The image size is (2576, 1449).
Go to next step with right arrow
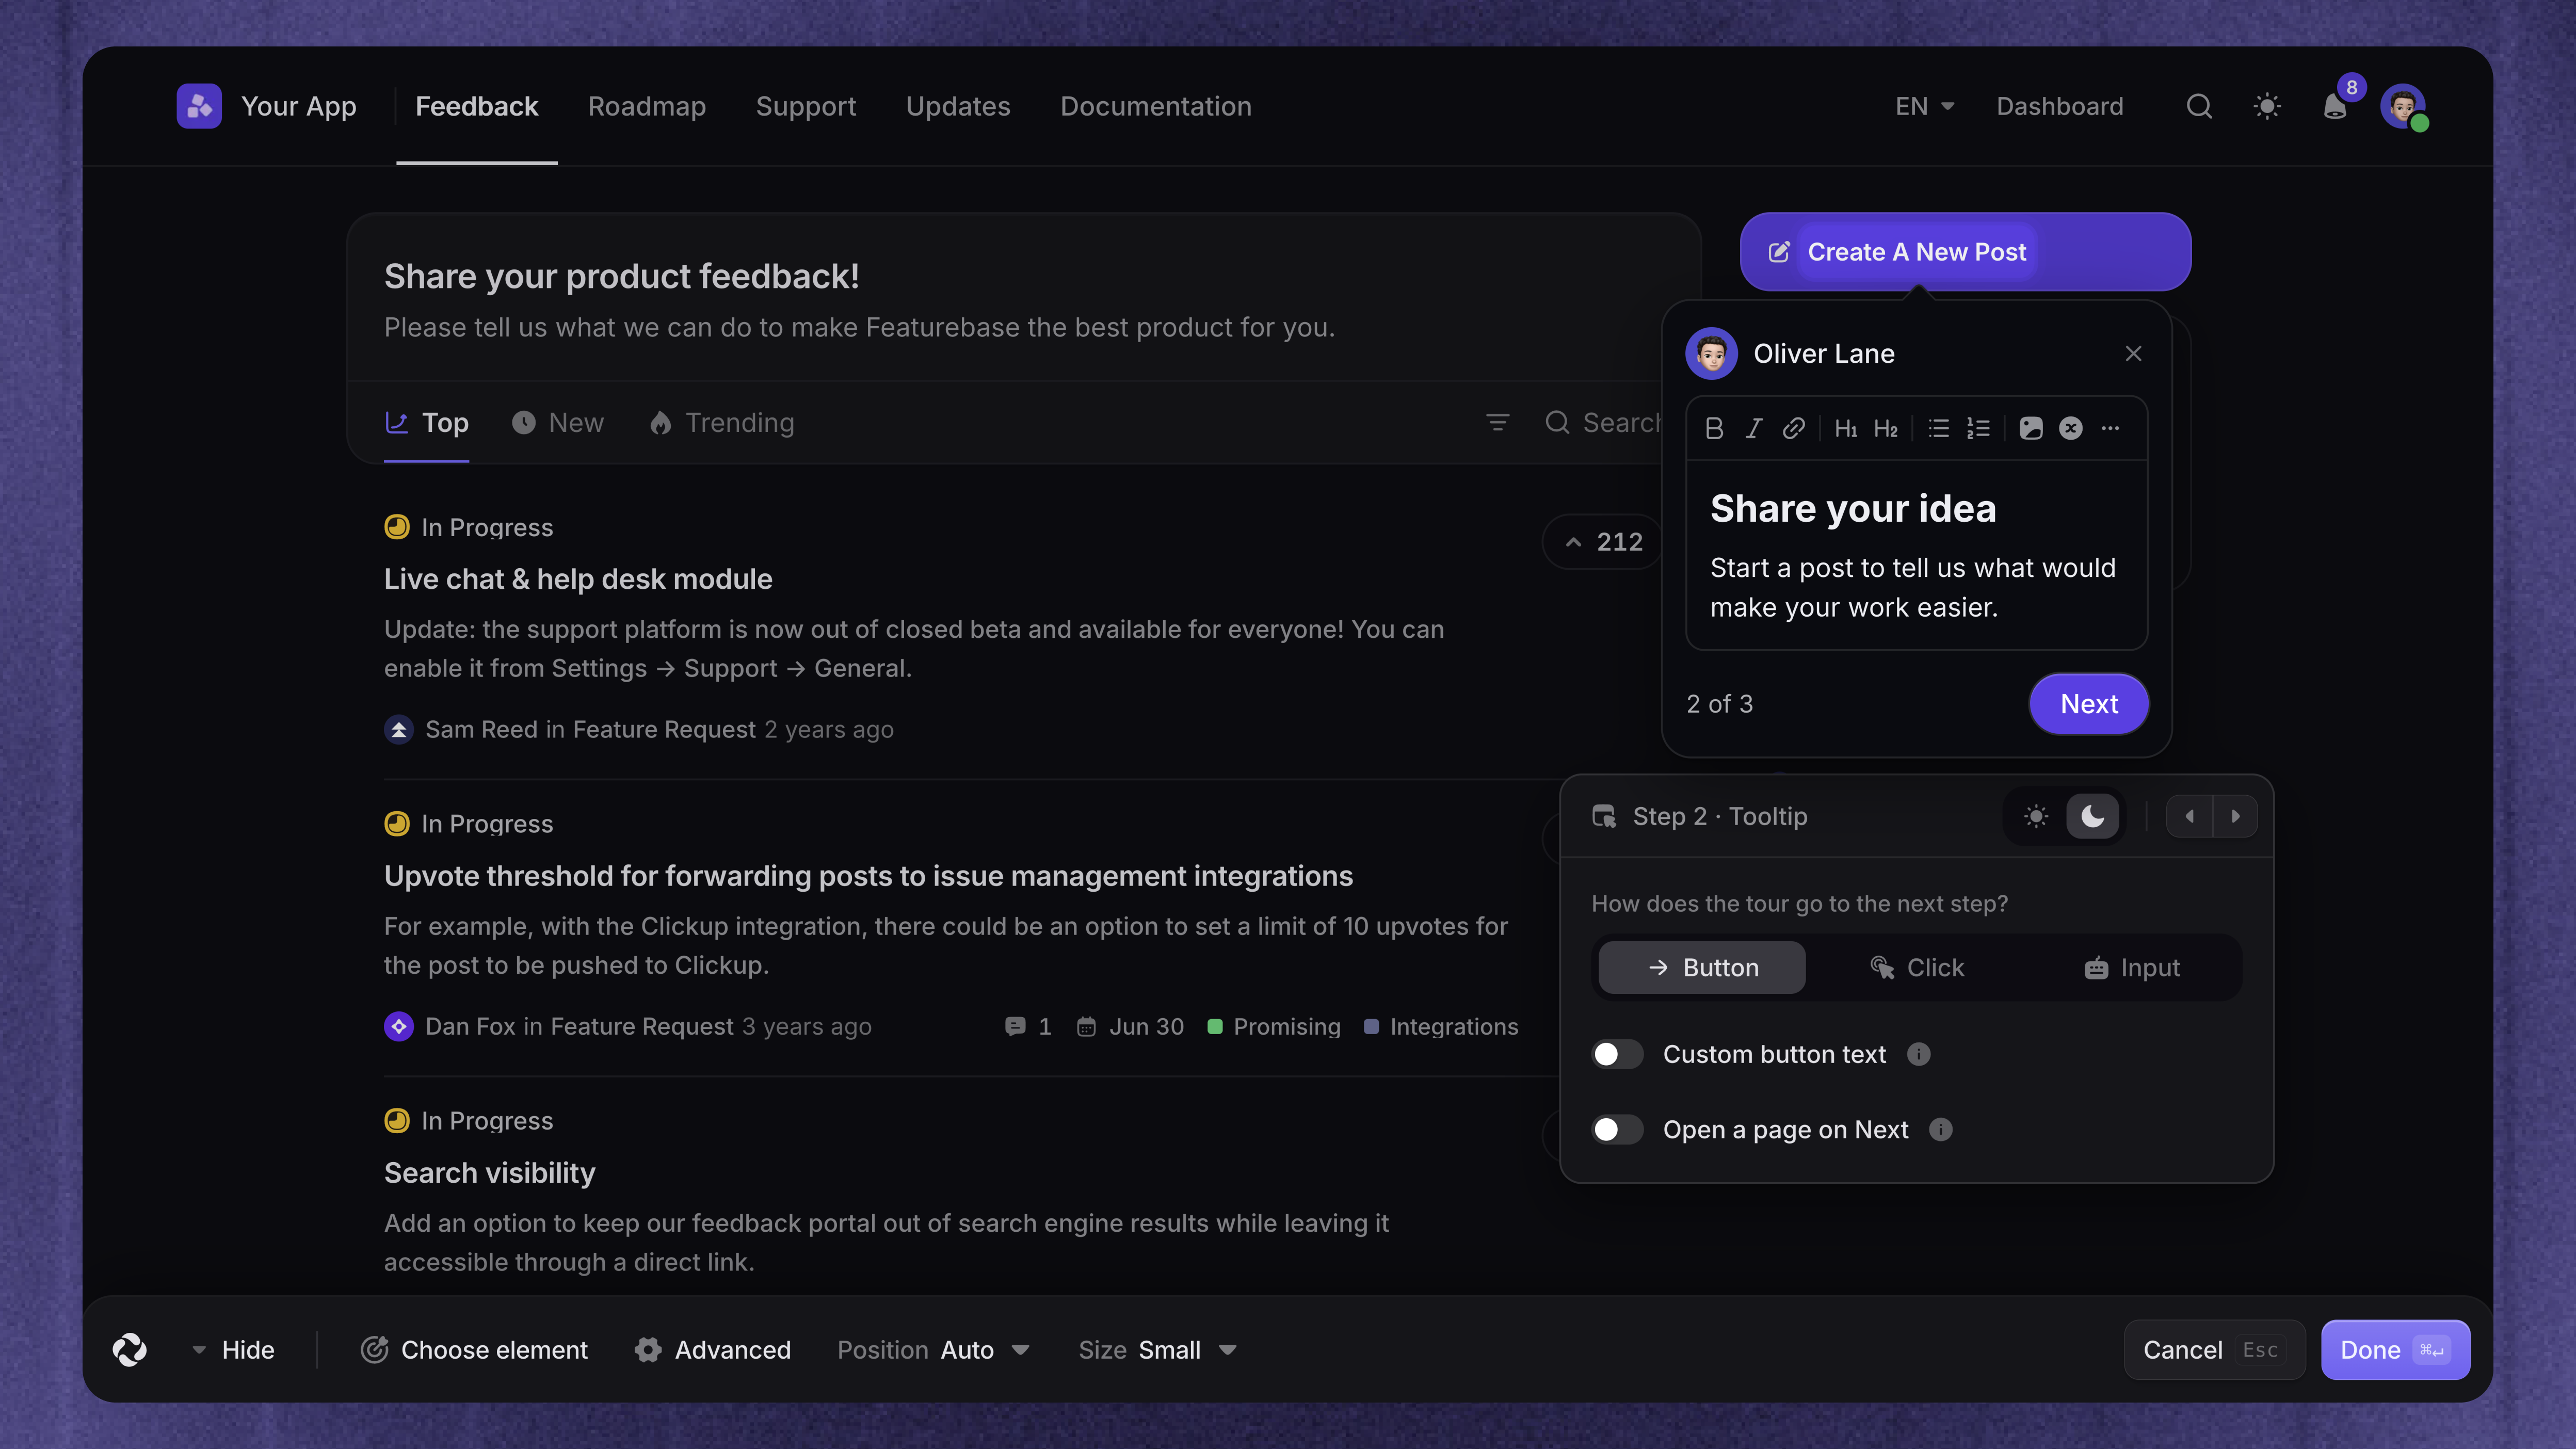tap(2235, 816)
